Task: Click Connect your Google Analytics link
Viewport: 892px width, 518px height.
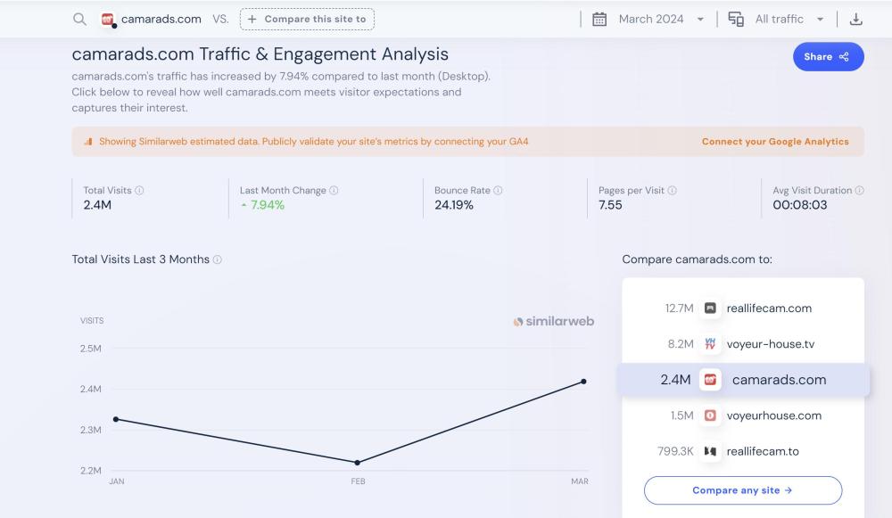Action: pyautogui.click(x=775, y=142)
